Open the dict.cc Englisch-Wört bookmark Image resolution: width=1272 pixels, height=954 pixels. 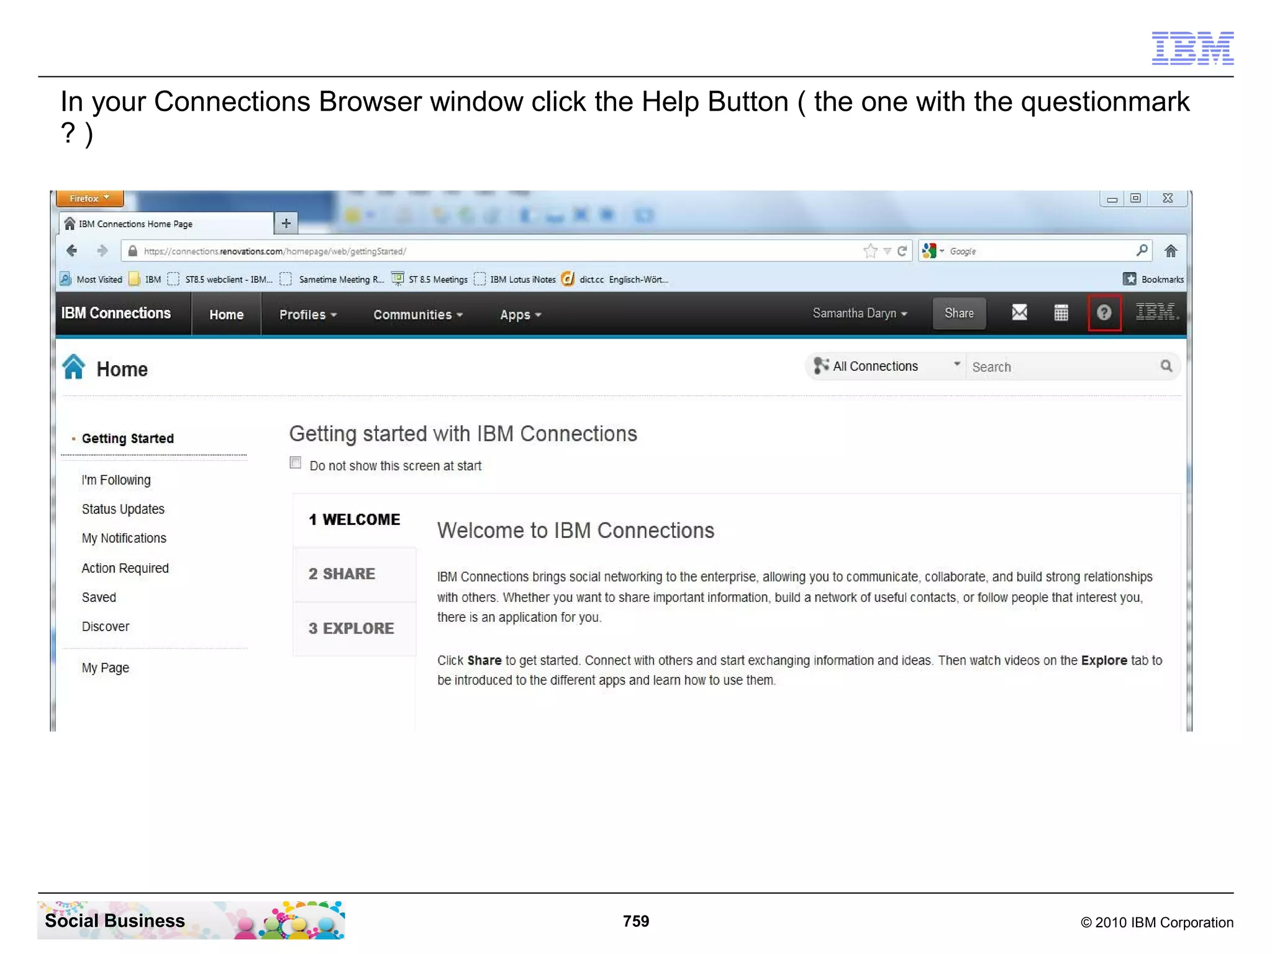(x=615, y=279)
